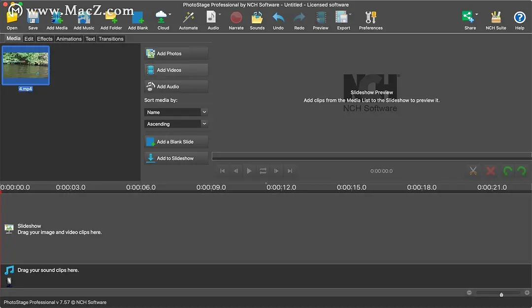The width and height of the screenshot is (532, 308).
Task: Step back one frame
Action: [236, 171]
